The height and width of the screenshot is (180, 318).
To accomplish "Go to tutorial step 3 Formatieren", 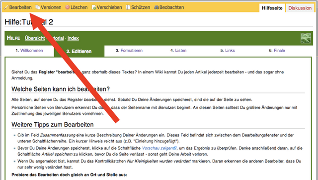I will tap(131, 51).
